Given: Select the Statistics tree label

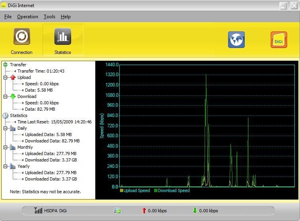Looking at the screenshot, I should 19,115.
